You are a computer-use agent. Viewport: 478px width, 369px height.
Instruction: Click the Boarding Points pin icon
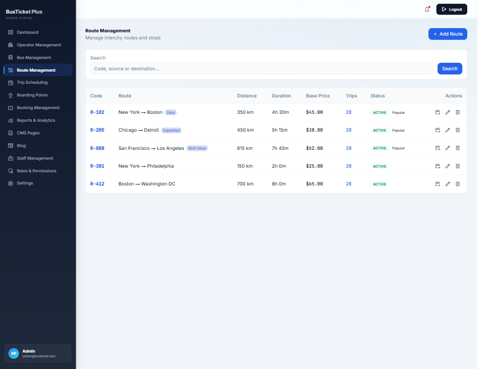11,95
